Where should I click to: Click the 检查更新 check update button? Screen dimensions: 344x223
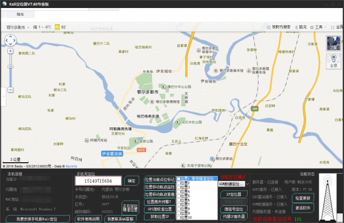point(303,198)
